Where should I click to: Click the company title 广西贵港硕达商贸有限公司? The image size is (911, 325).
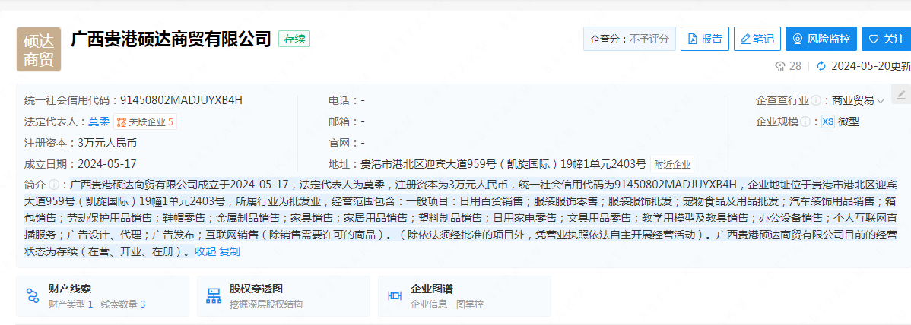[171, 39]
